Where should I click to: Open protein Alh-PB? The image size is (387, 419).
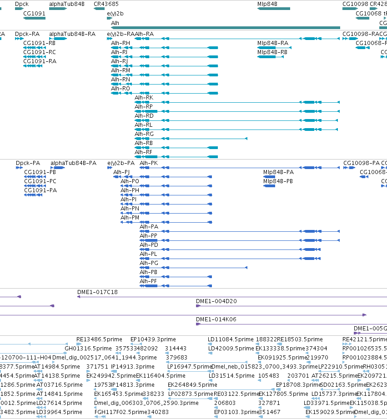point(176,277)
